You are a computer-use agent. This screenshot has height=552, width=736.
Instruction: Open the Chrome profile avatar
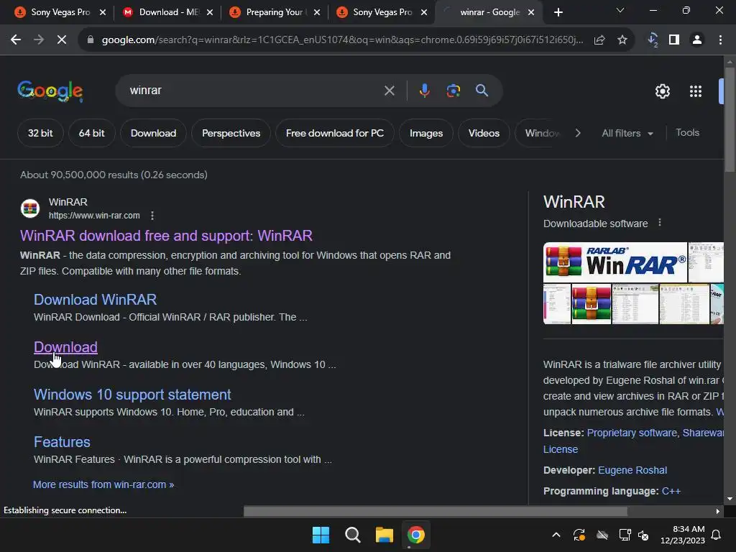pyautogui.click(x=697, y=40)
